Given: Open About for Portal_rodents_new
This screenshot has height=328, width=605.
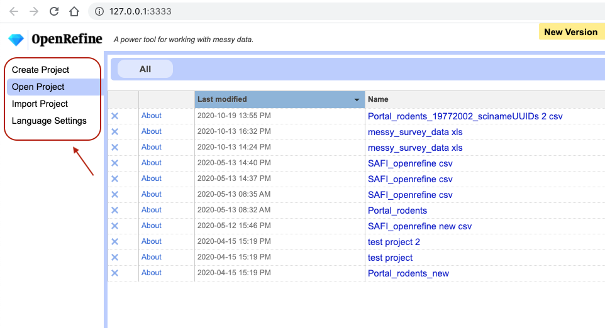Looking at the screenshot, I should click(x=151, y=273).
